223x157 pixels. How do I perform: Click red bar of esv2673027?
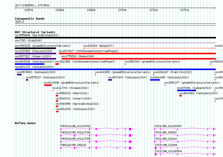(x=137, y=54)
